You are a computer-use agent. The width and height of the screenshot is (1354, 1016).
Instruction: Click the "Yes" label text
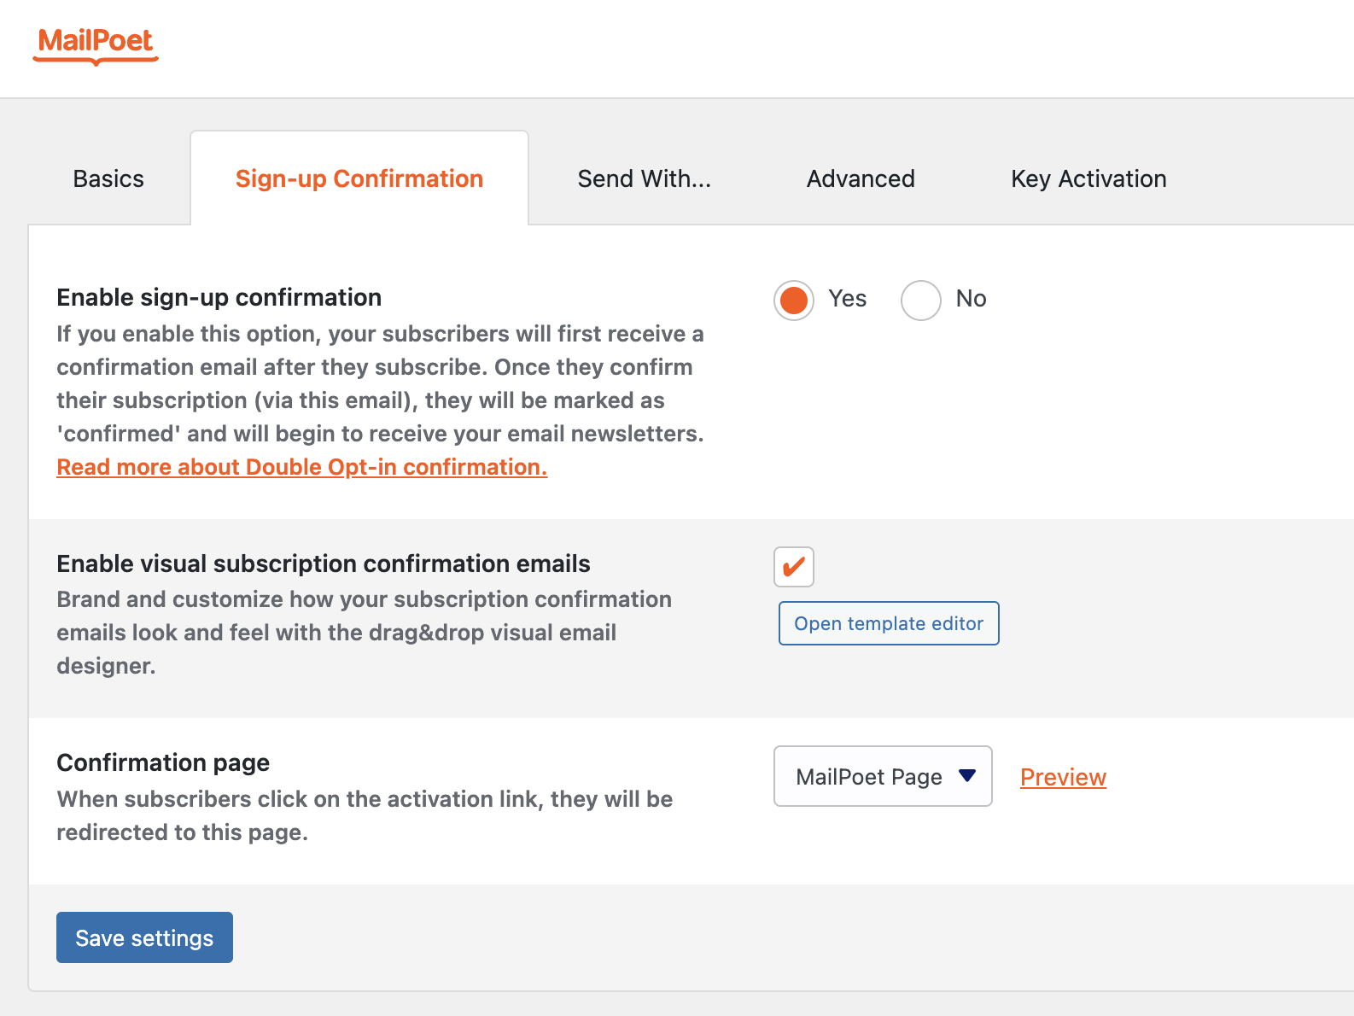(847, 299)
